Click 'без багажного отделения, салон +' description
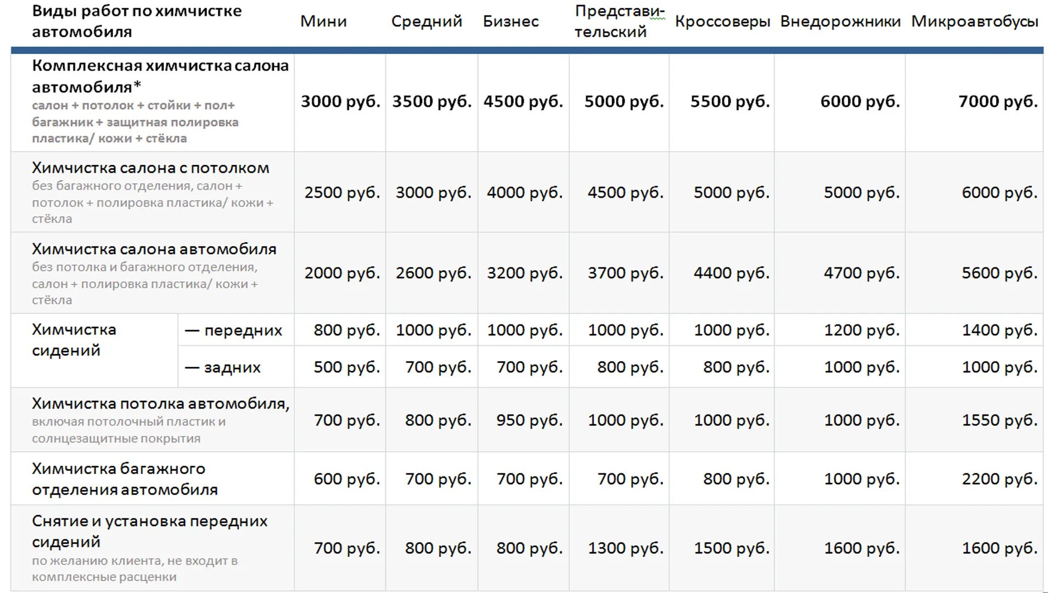Viewport: 1054px width, 593px height. (137, 186)
